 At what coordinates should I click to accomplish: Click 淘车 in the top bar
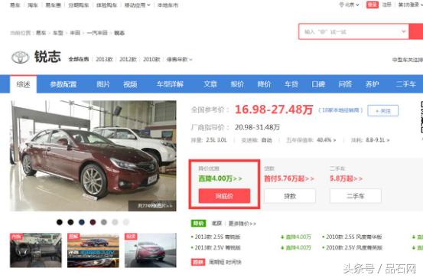click(x=33, y=5)
